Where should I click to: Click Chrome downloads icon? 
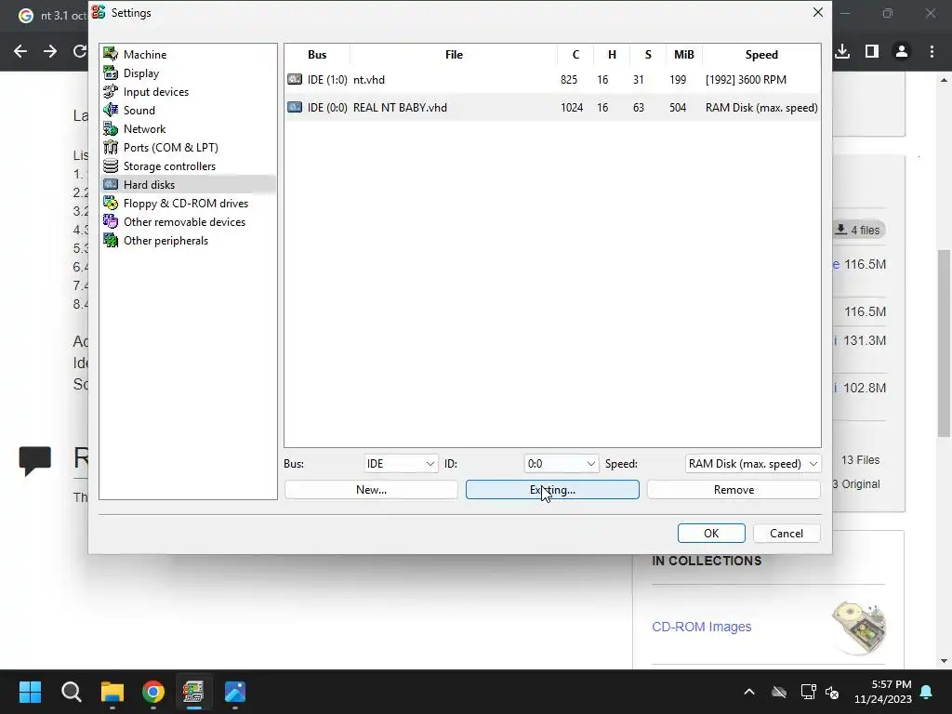[842, 52]
